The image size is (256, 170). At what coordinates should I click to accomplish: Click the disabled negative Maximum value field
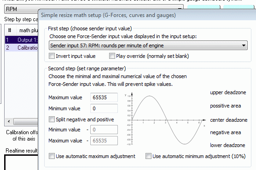pyautogui.click(x=104, y=141)
